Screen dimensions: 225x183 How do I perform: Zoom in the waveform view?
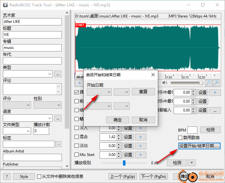pyautogui.click(x=216, y=83)
